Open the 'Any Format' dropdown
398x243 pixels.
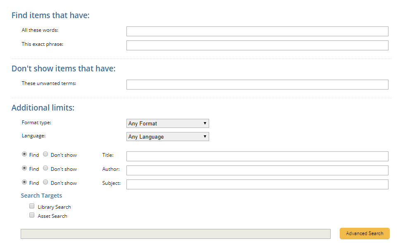coord(167,123)
